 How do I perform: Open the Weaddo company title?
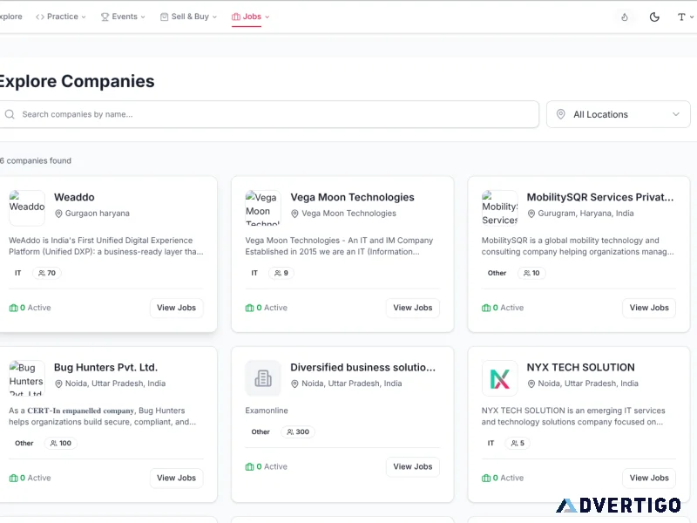click(x=74, y=197)
